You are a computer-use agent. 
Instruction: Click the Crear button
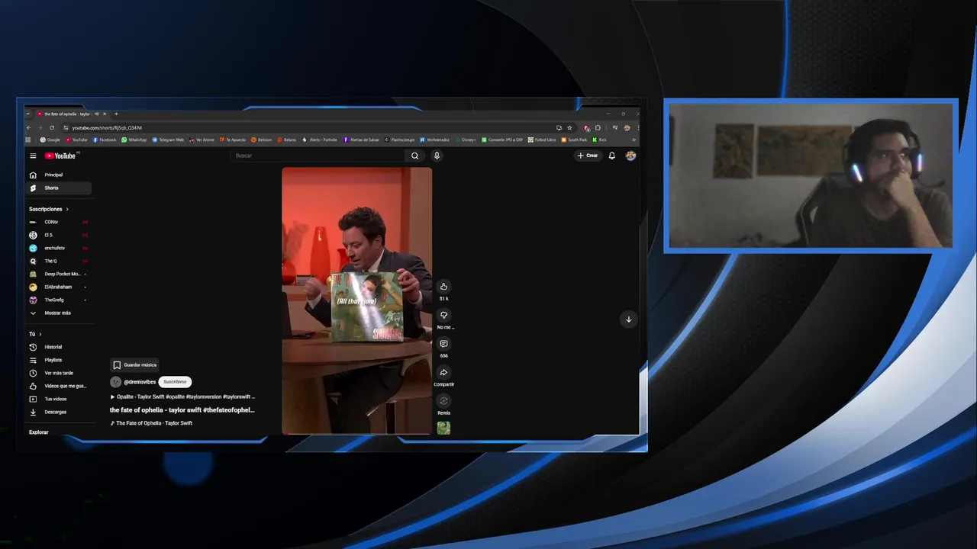[588, 156]
